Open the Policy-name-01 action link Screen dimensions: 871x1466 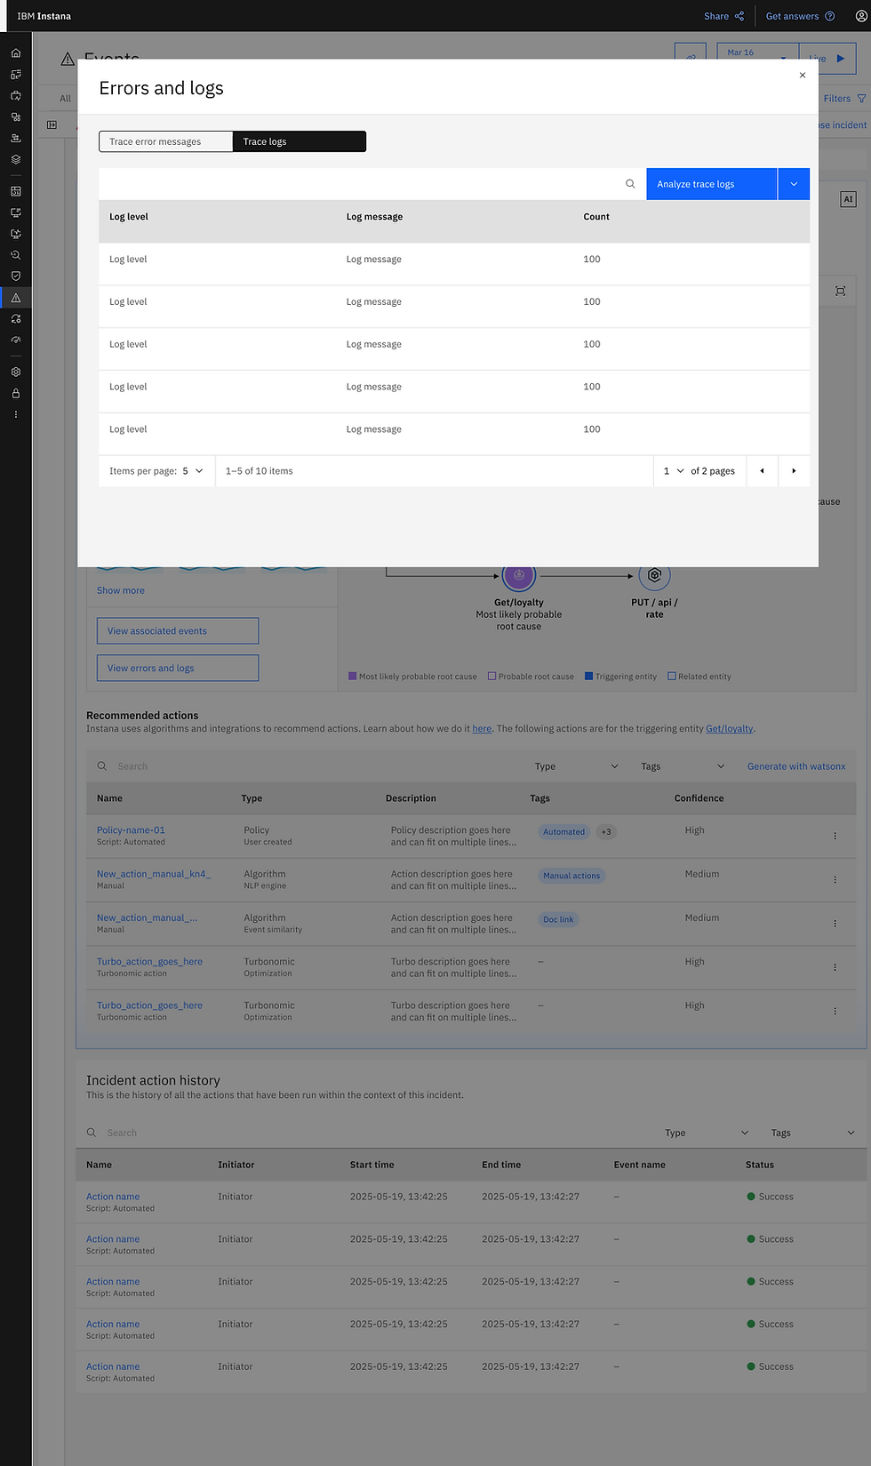(131, 830)
